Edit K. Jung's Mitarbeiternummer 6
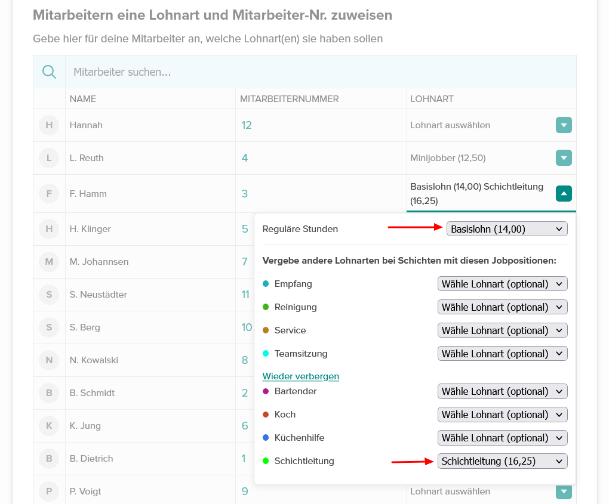609x504 pixels. click(245, 426)
